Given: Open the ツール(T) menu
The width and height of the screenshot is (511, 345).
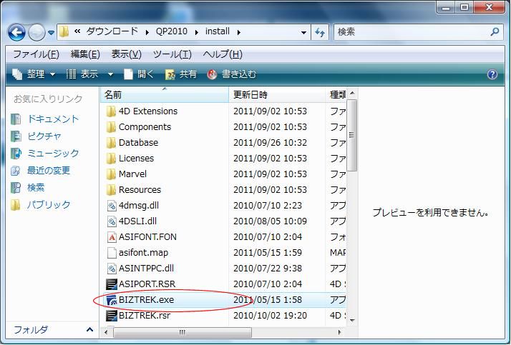Looking at the screenshot, I should coord(172,54).
